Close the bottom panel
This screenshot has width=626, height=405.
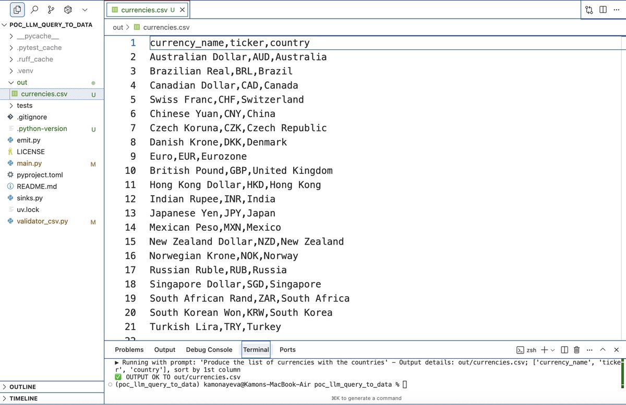tap(616, 350)
